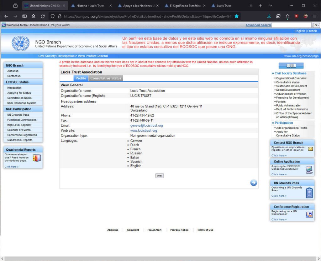
Task: Click the envelope icon in Contact NGO Branch
Action: 310,149
